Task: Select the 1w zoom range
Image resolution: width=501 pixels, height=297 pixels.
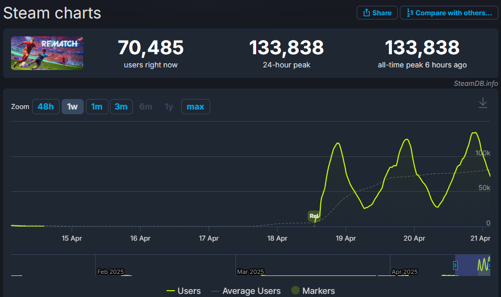Action: [72, 107]
